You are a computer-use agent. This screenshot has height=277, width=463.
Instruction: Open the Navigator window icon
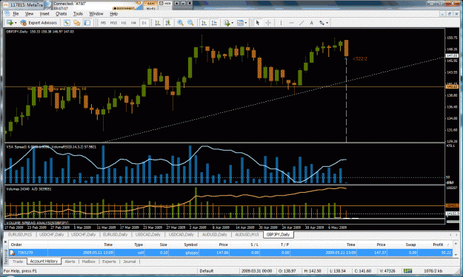(x=77, y=23)
